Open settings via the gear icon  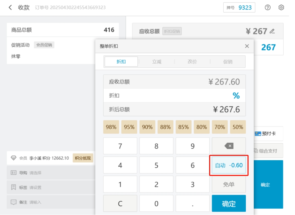[281, 7]
